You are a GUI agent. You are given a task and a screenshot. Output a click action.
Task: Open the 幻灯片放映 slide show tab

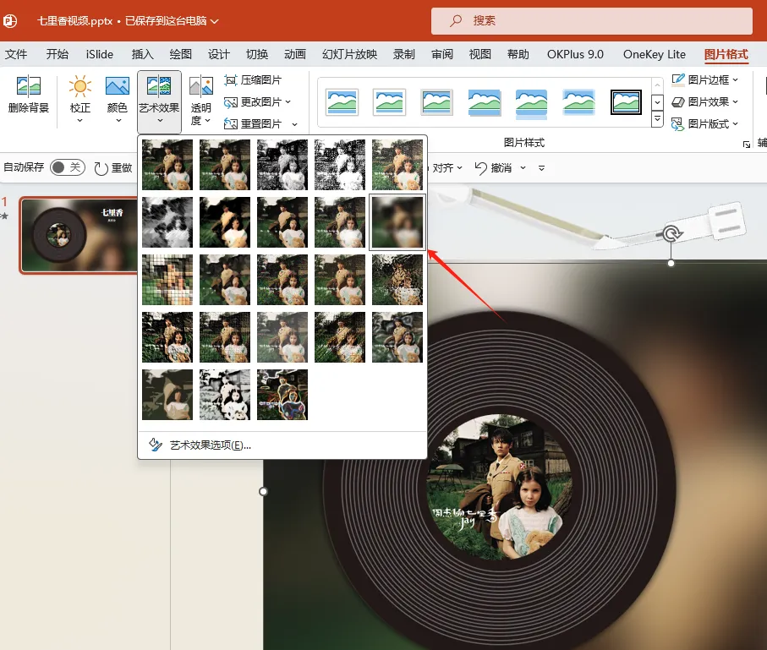tap(350, 54)
